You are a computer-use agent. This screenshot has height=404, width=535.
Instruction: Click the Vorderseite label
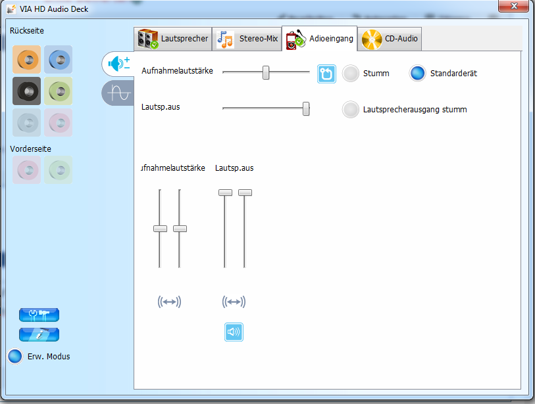(30, 149)
